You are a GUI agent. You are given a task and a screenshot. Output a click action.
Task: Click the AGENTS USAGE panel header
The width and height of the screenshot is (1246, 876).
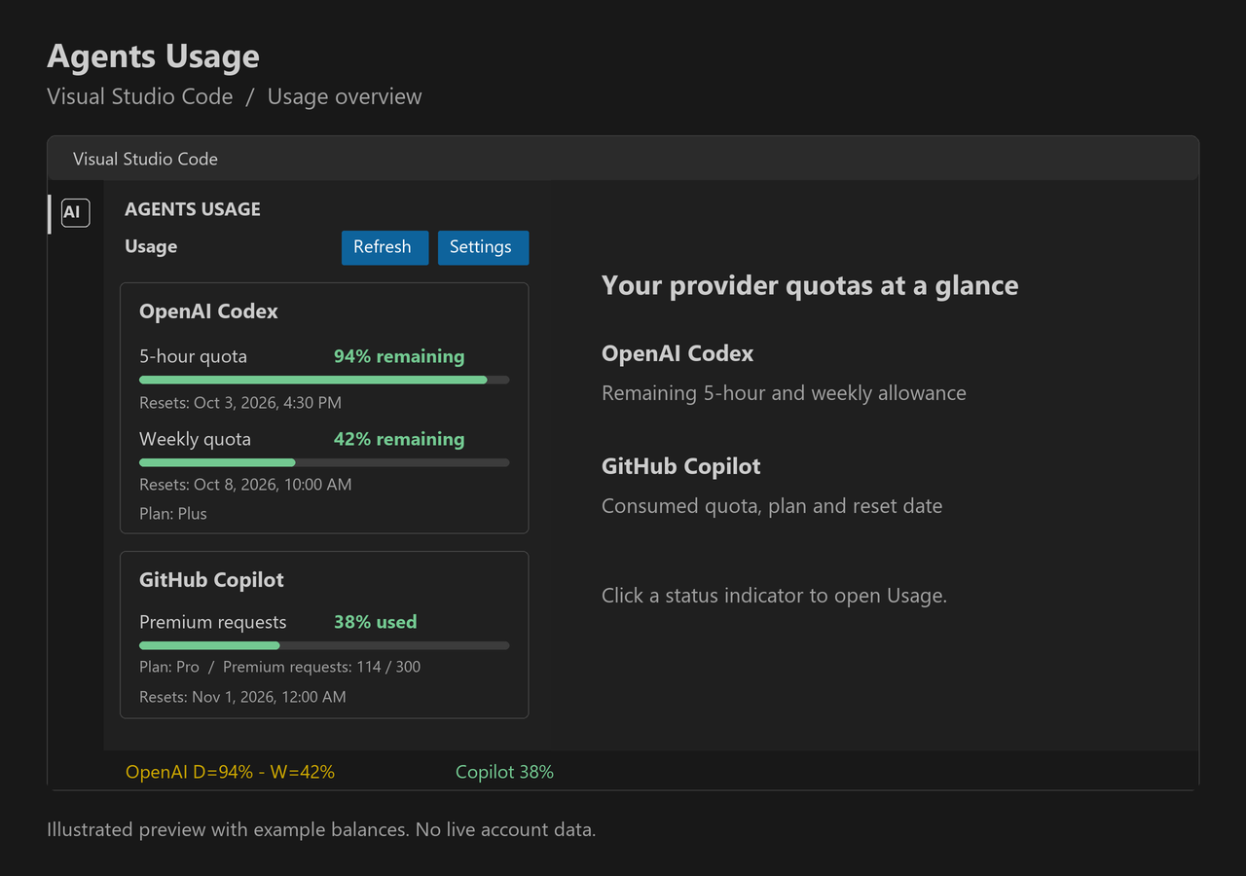tap(193, 209)
